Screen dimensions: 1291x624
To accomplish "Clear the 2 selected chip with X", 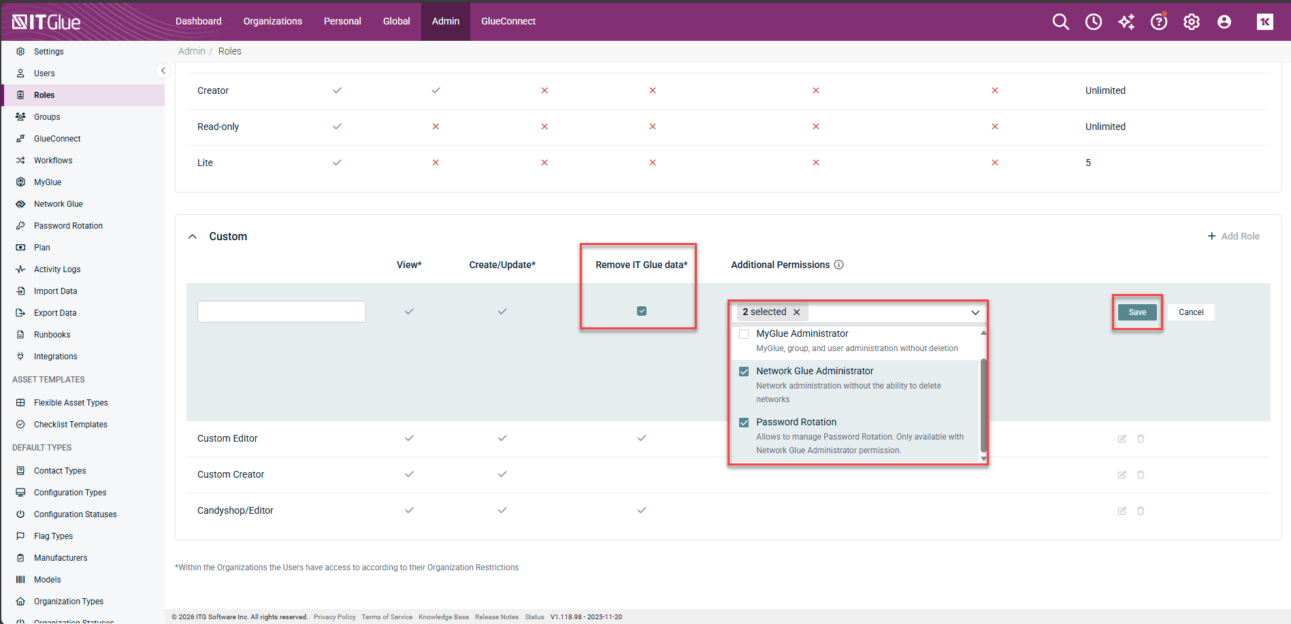I will pyautogui.click(x=797, y=312).
